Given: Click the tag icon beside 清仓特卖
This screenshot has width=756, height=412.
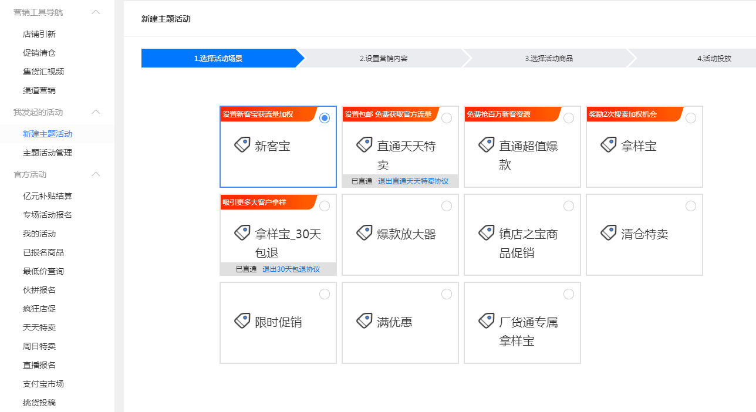Looking at the screenshot, I should (609, 233).
